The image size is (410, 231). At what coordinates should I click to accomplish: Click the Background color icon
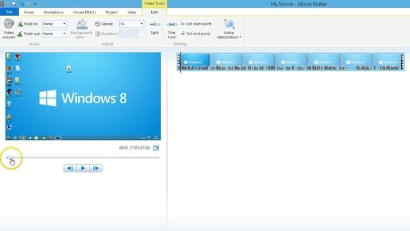coord(82,24)
